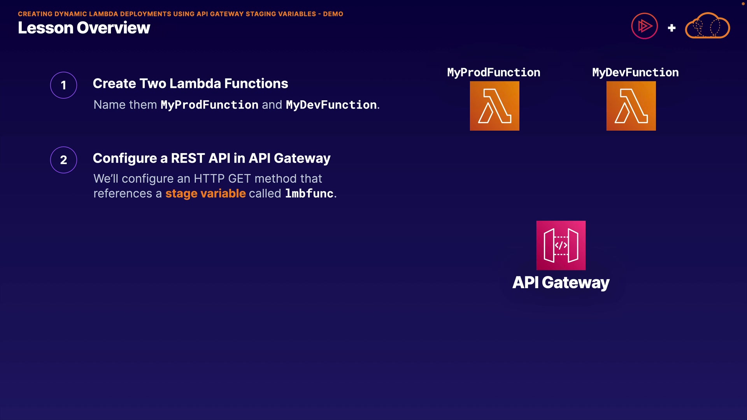Click the orange stage variable text
Screen dimensions: 747x420
[x=205, y=194]
